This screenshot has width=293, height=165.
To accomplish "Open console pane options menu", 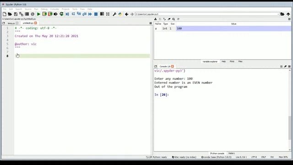I will (x=289, y=66).
